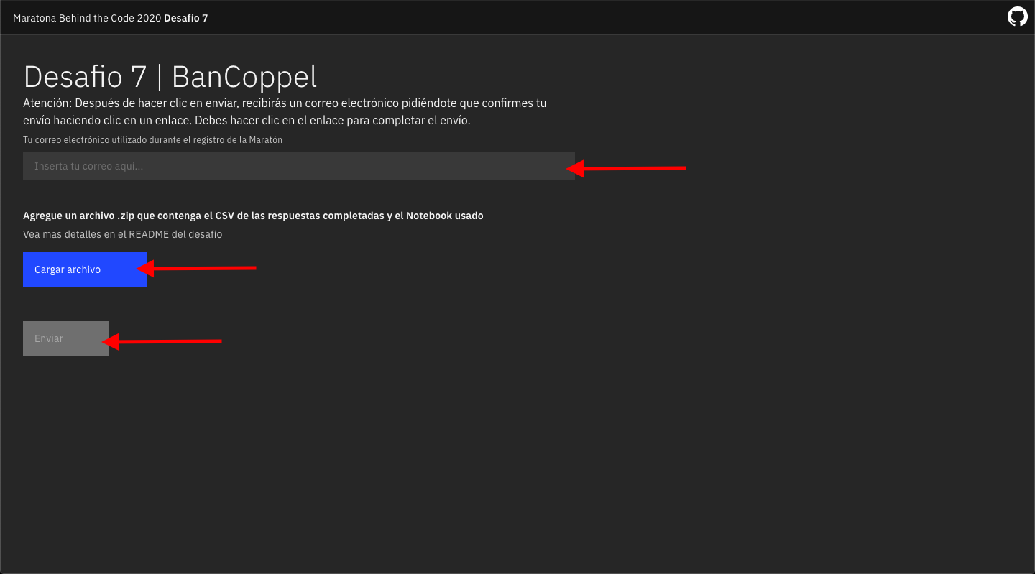Click the 'Cargar archivo' upload button
1035x574 pixels.
click(85, 269)
